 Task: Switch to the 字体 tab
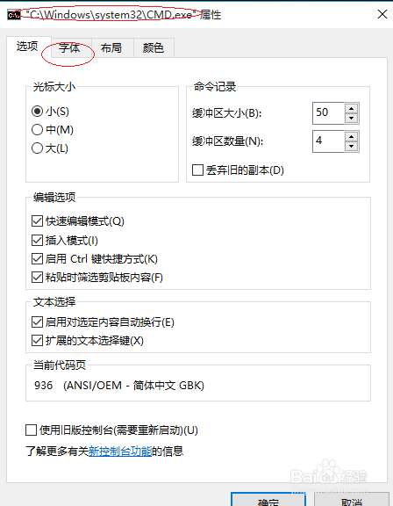(x=69, y=48)
